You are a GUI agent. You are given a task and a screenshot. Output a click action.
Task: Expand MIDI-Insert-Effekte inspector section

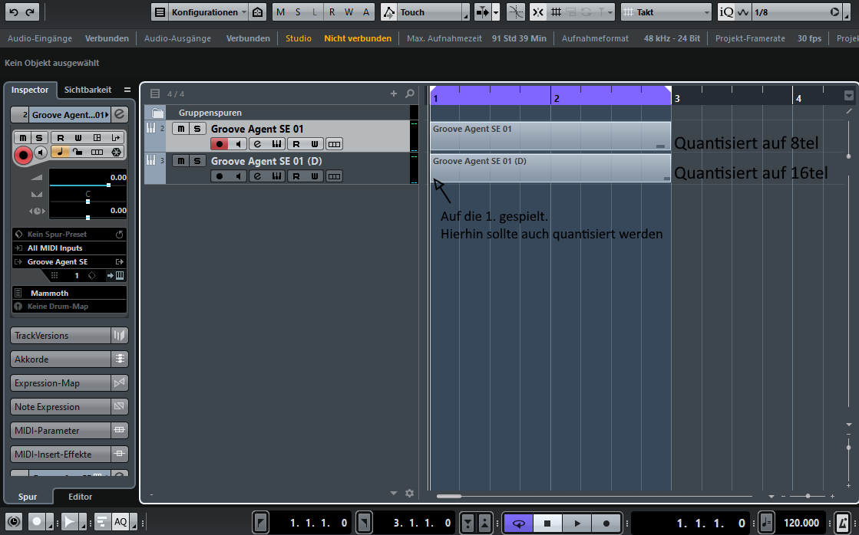click(x=70, y=454)
